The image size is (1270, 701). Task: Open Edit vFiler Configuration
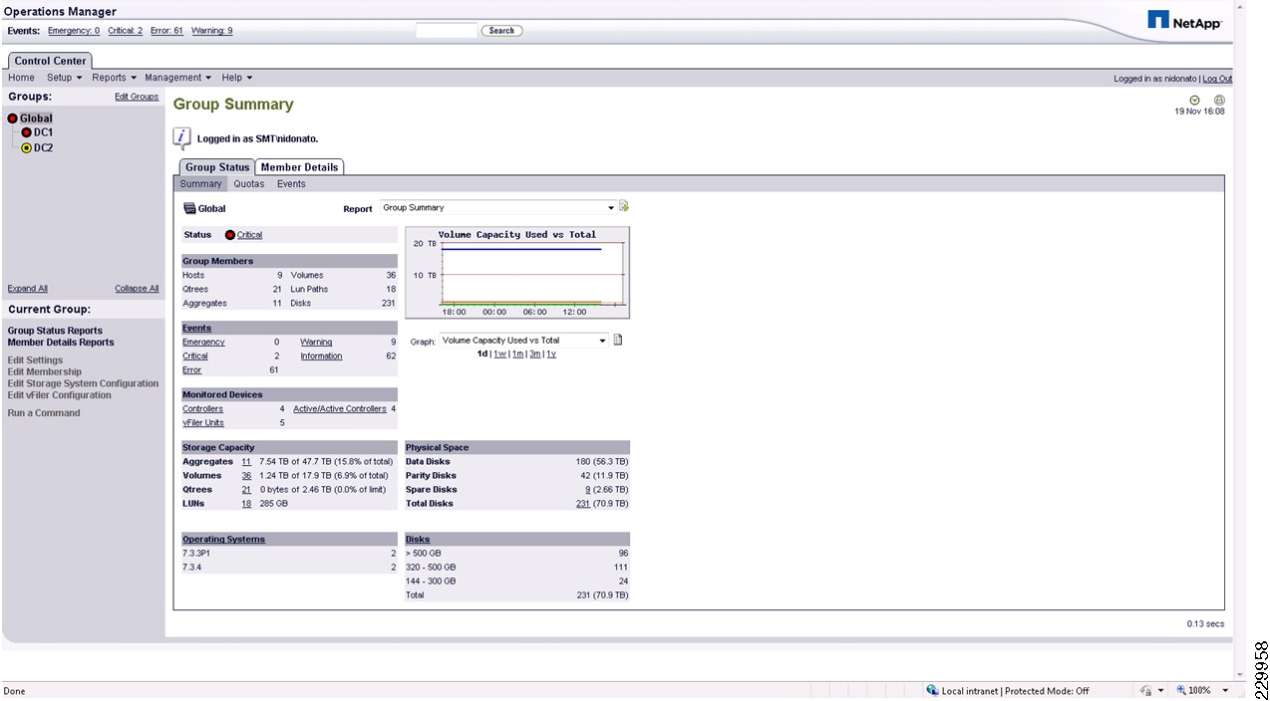(60, 395)
